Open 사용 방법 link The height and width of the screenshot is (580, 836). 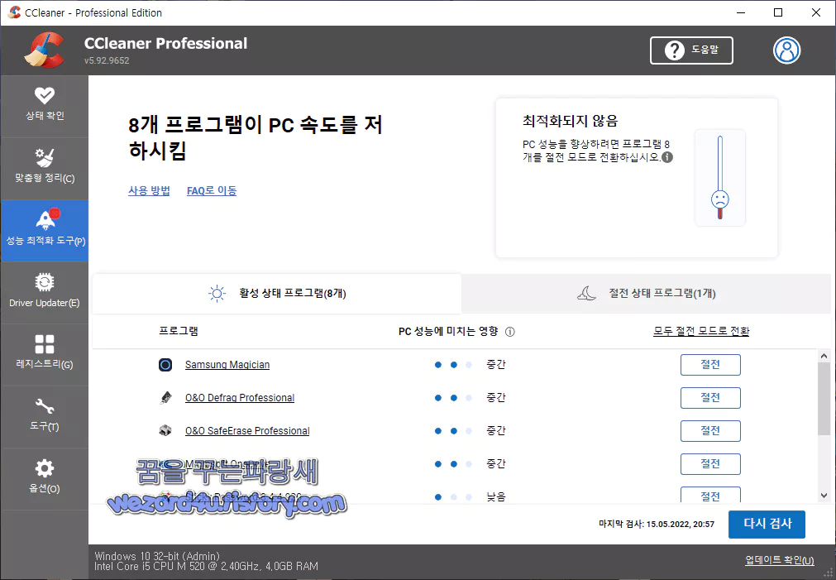[149, 191]
